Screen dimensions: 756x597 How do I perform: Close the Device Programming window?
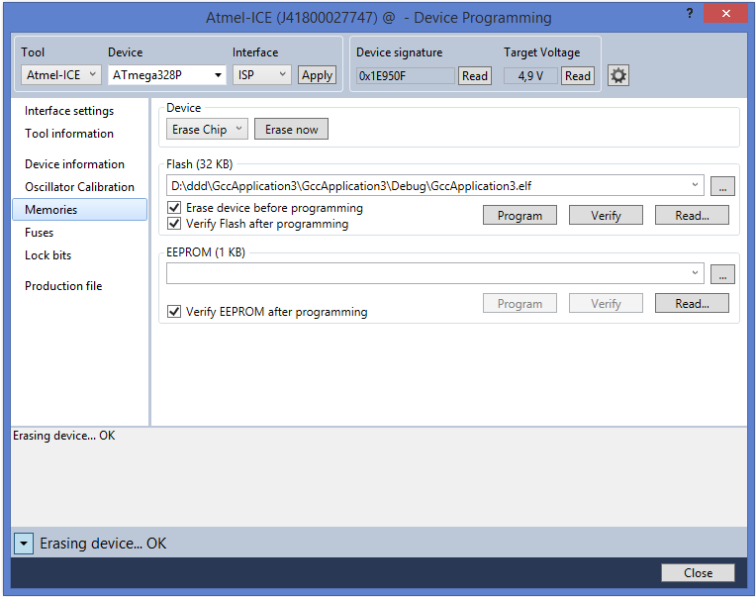[x=725, y=14]
